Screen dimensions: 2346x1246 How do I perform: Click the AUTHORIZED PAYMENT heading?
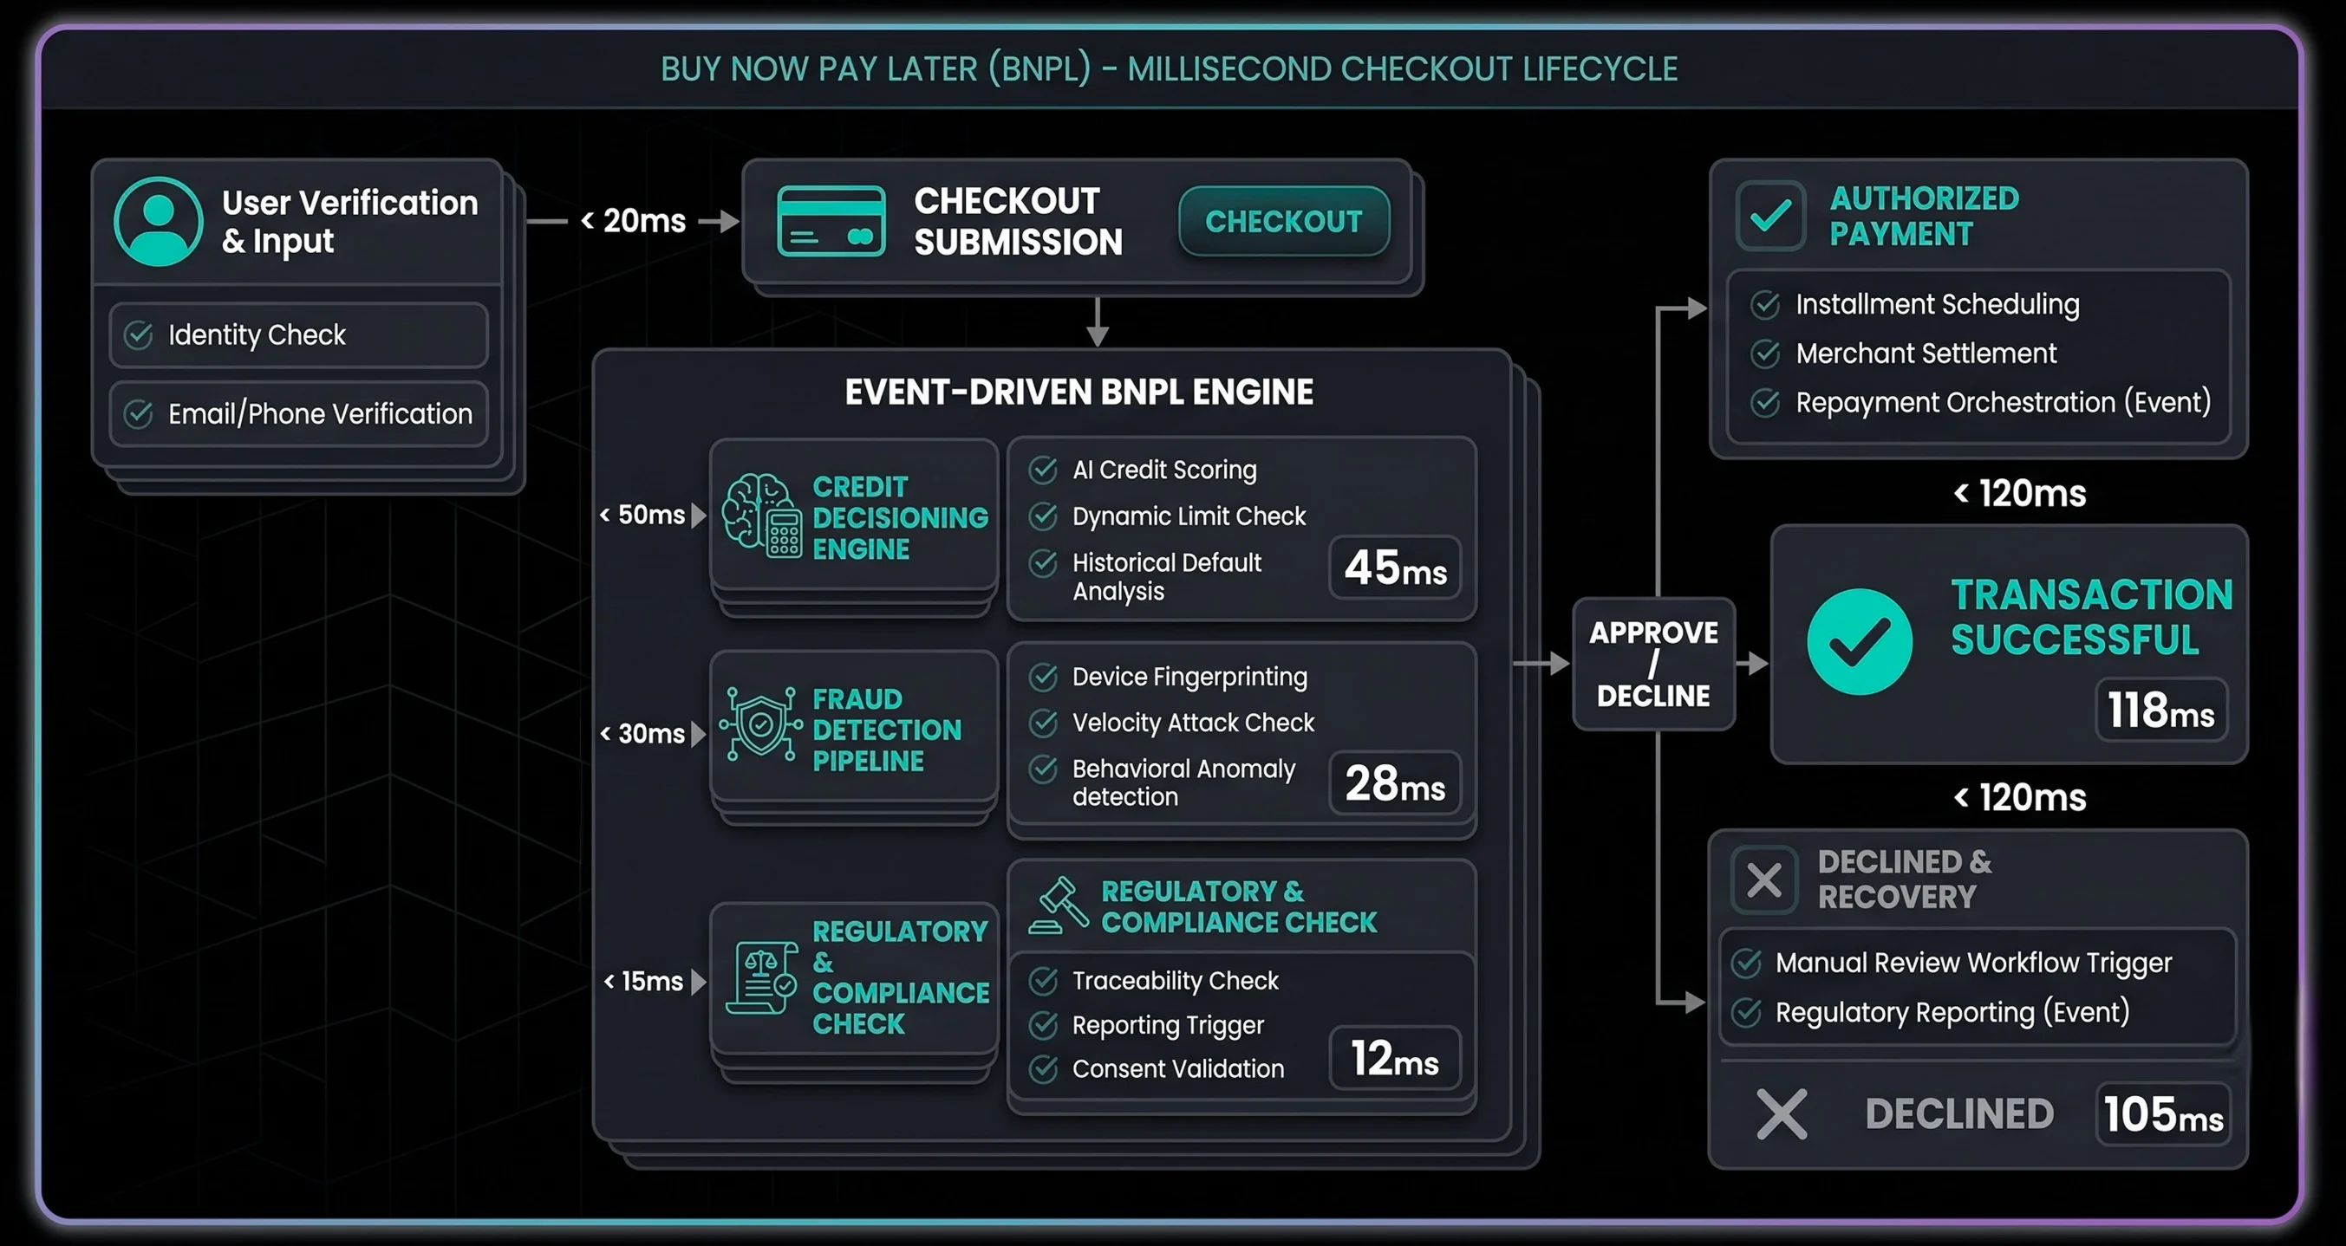tap(1925, 216)
